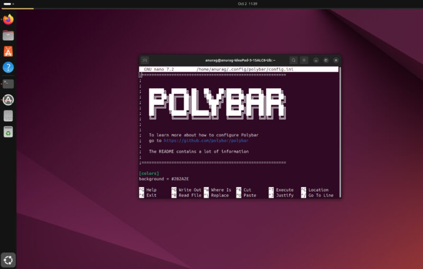The image size is (423, 269).
Task: Show applications via Ubuntu logo button
Action: point(8,260)
